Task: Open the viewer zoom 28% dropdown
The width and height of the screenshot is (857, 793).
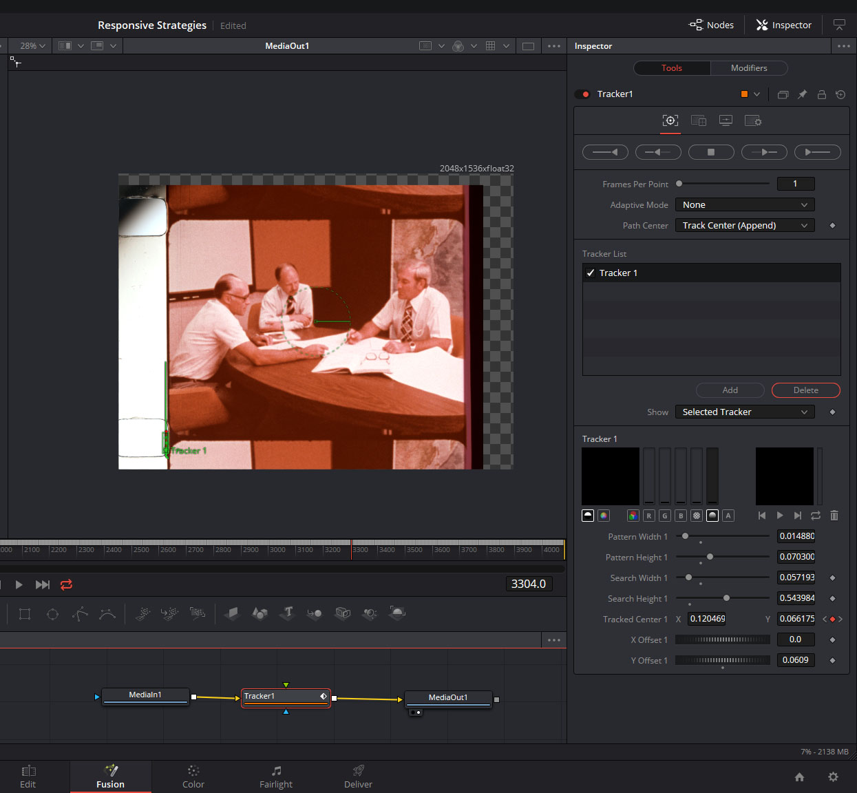Action: click(x=32, y=46)
